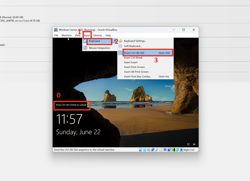Click the window resize grip in status bar
The height and width of the screenshot is (181, 250).
coord(197,150)
